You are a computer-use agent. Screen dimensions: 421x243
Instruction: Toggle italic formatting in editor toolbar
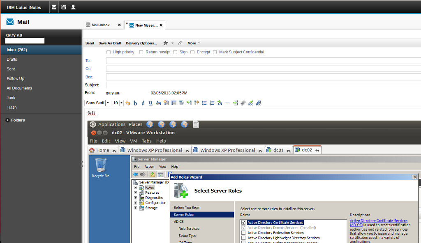point(143,103)
